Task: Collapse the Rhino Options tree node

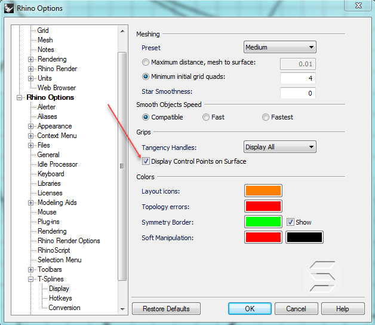Action: [19, 97]
